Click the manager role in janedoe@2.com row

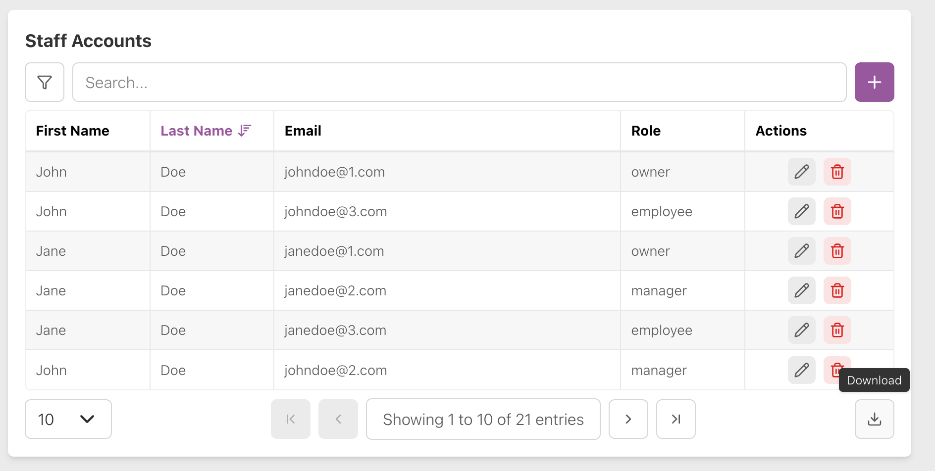click(659, 291)
